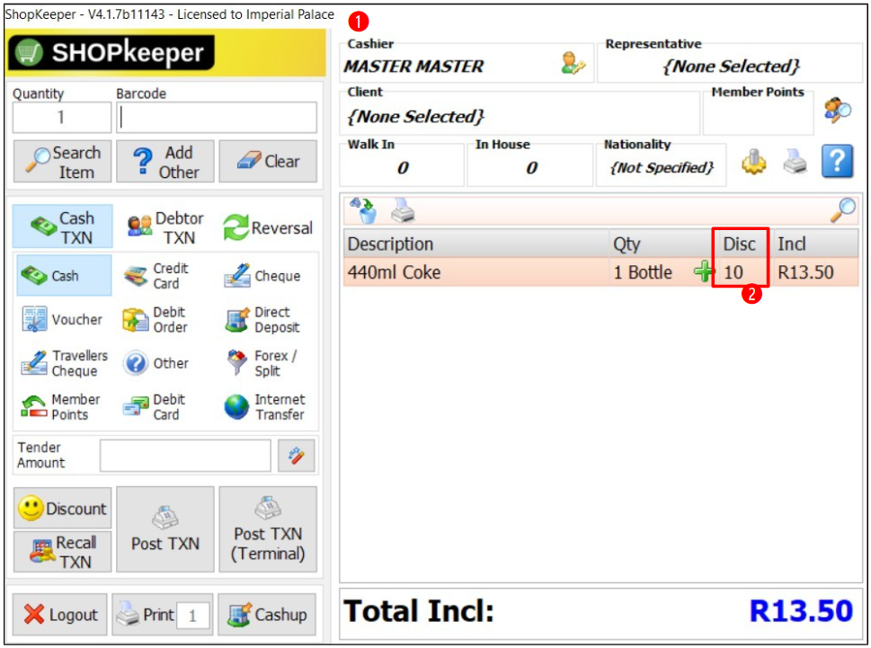871x648 pixels.
Task: Choose Travellers Cheque payment method
Action: [x=64, y=363]
